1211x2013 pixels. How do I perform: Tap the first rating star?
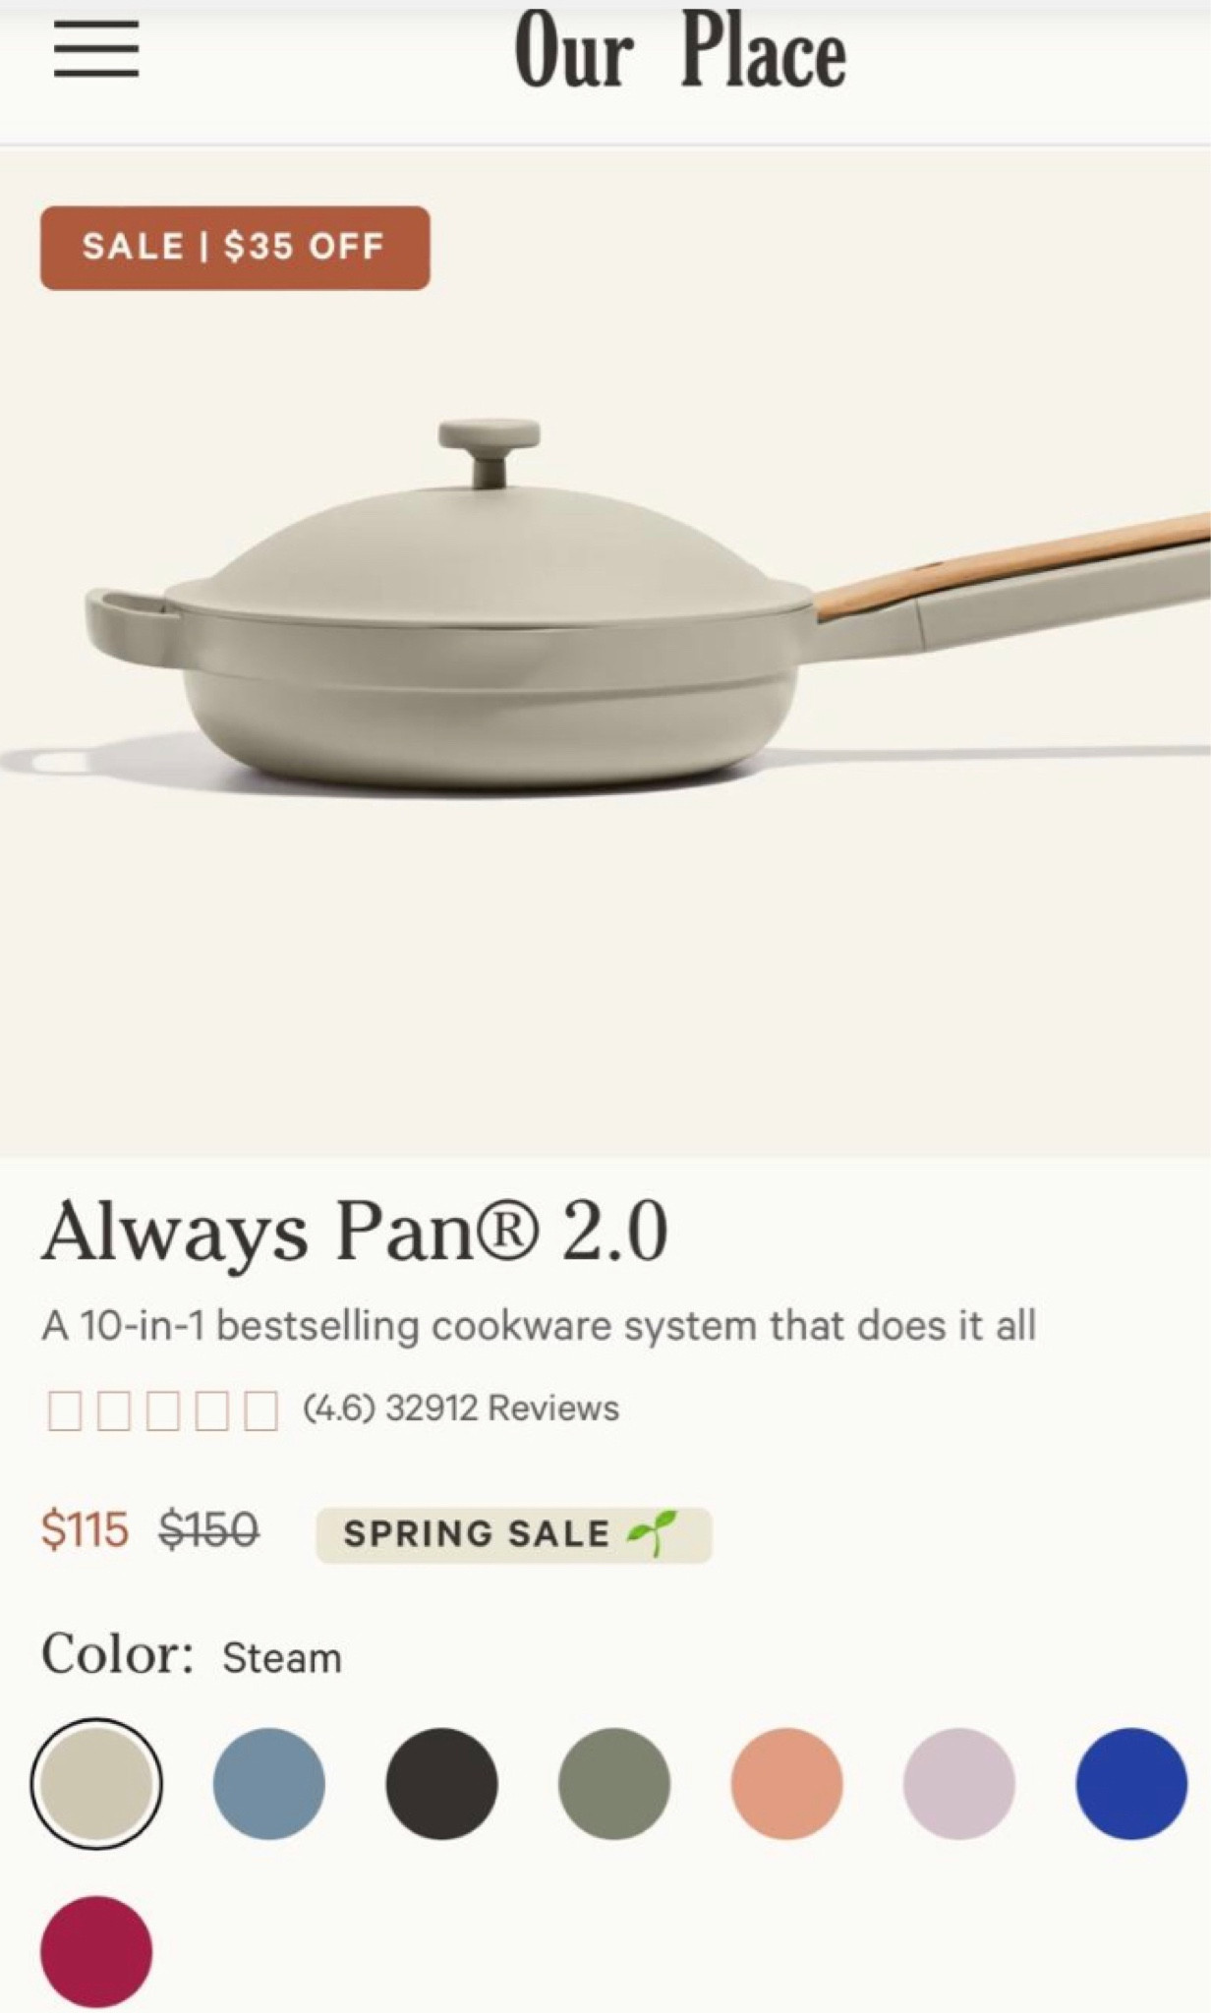65,1411
